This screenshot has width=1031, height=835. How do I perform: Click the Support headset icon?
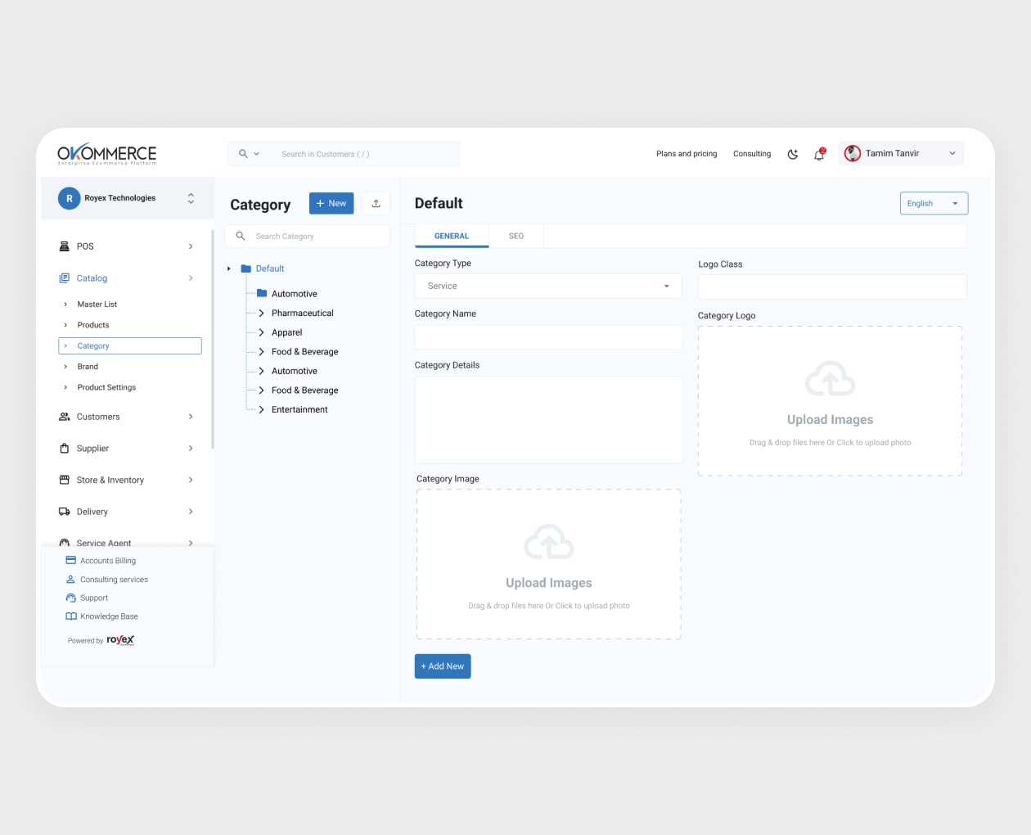(71, 598)
